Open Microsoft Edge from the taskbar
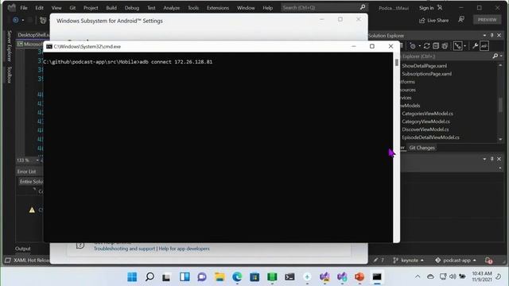The height and width of the screenshot is (286, 509). coord(237,277)
